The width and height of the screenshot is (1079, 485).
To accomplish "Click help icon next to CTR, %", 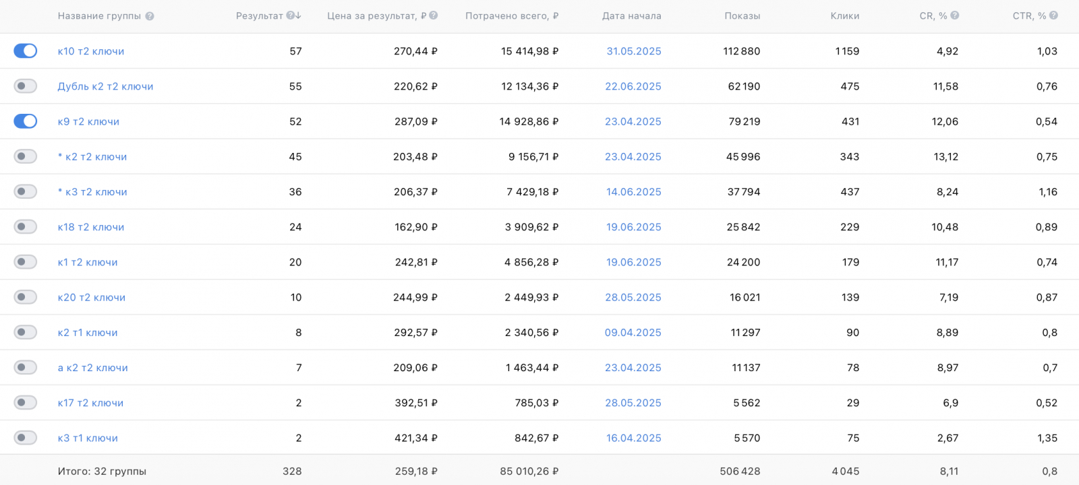I will point(1053,15).
